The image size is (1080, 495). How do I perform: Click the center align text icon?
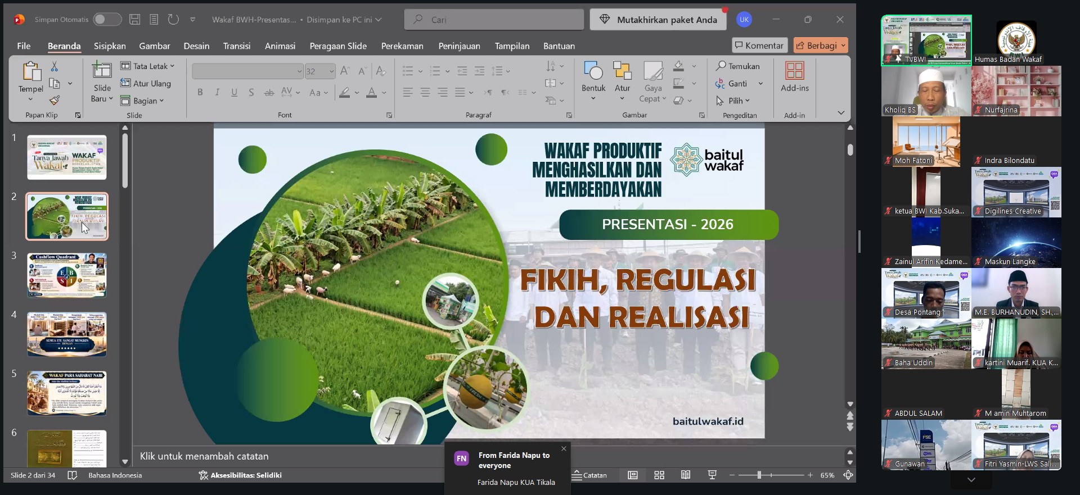[425, 92]
